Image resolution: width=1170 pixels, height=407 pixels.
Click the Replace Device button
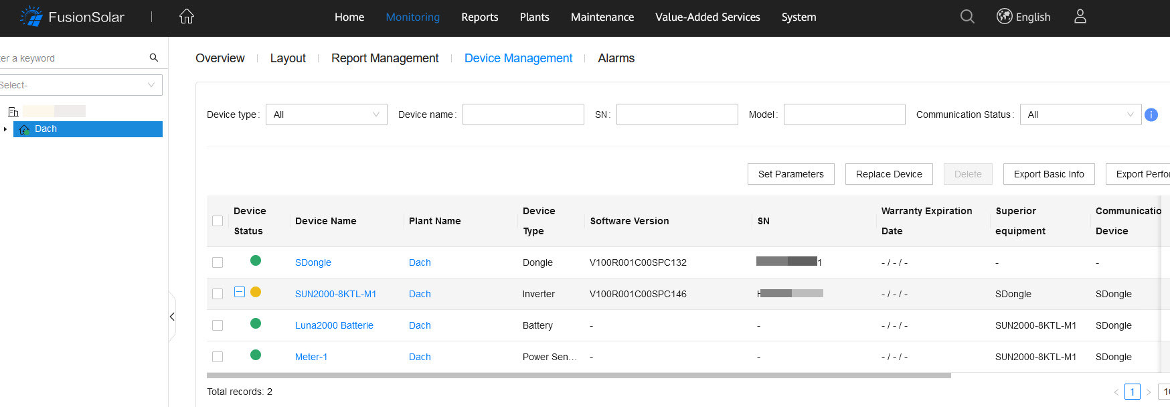[889, 174]
